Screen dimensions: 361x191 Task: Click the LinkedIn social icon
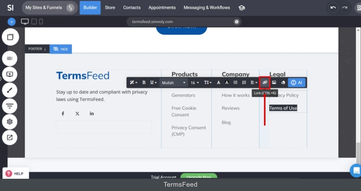click(x=92, y=114)
